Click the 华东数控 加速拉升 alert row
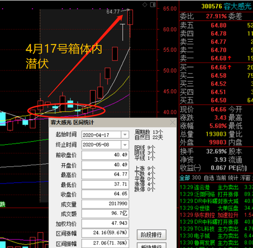 (216, 215)
